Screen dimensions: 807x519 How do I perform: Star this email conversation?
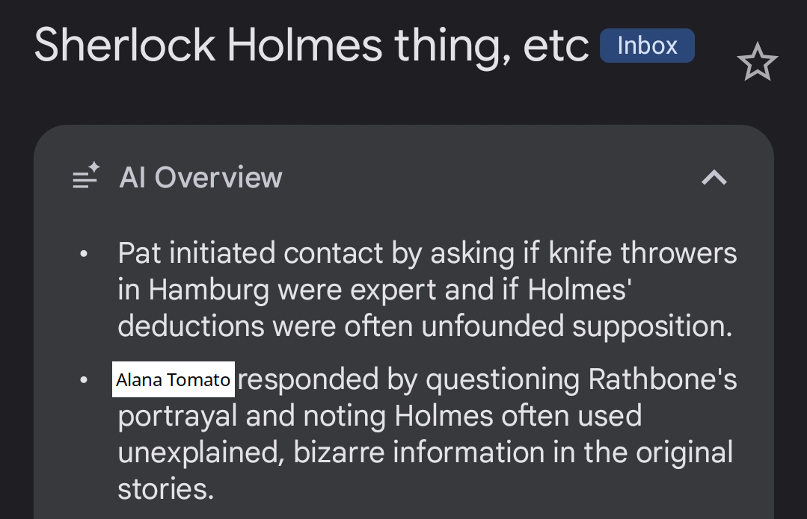757,63
